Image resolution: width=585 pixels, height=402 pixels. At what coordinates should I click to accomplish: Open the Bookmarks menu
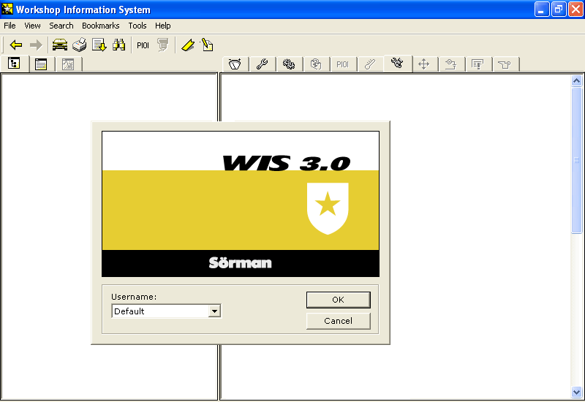101,26
